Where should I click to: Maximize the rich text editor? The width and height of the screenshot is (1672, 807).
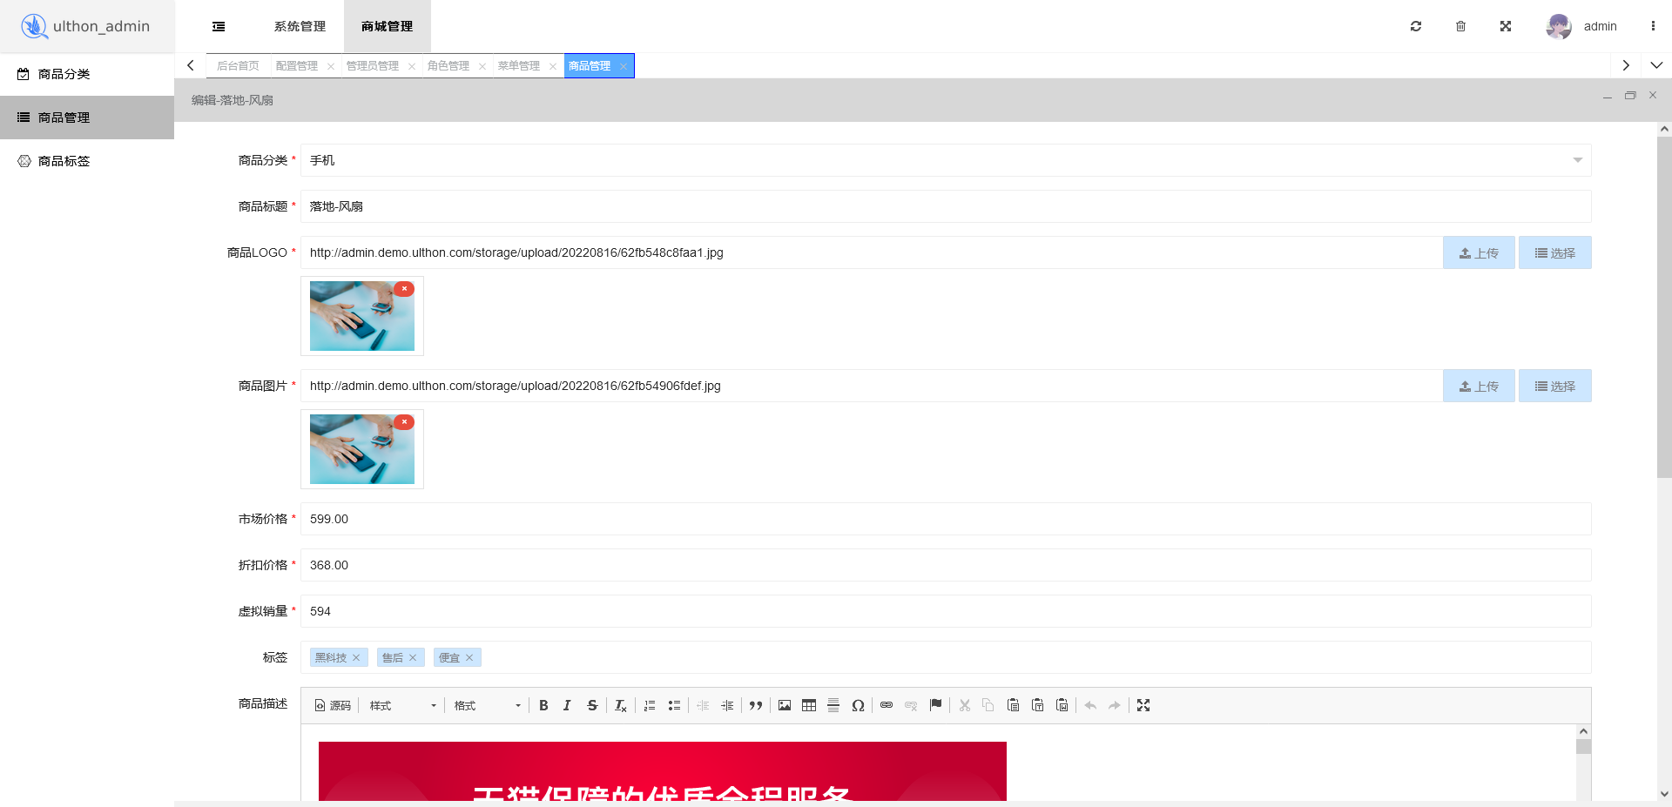1143,705
